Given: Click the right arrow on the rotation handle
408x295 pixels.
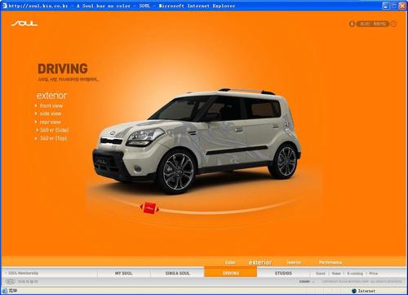Looking at the screenshot, I should point(157,209).
